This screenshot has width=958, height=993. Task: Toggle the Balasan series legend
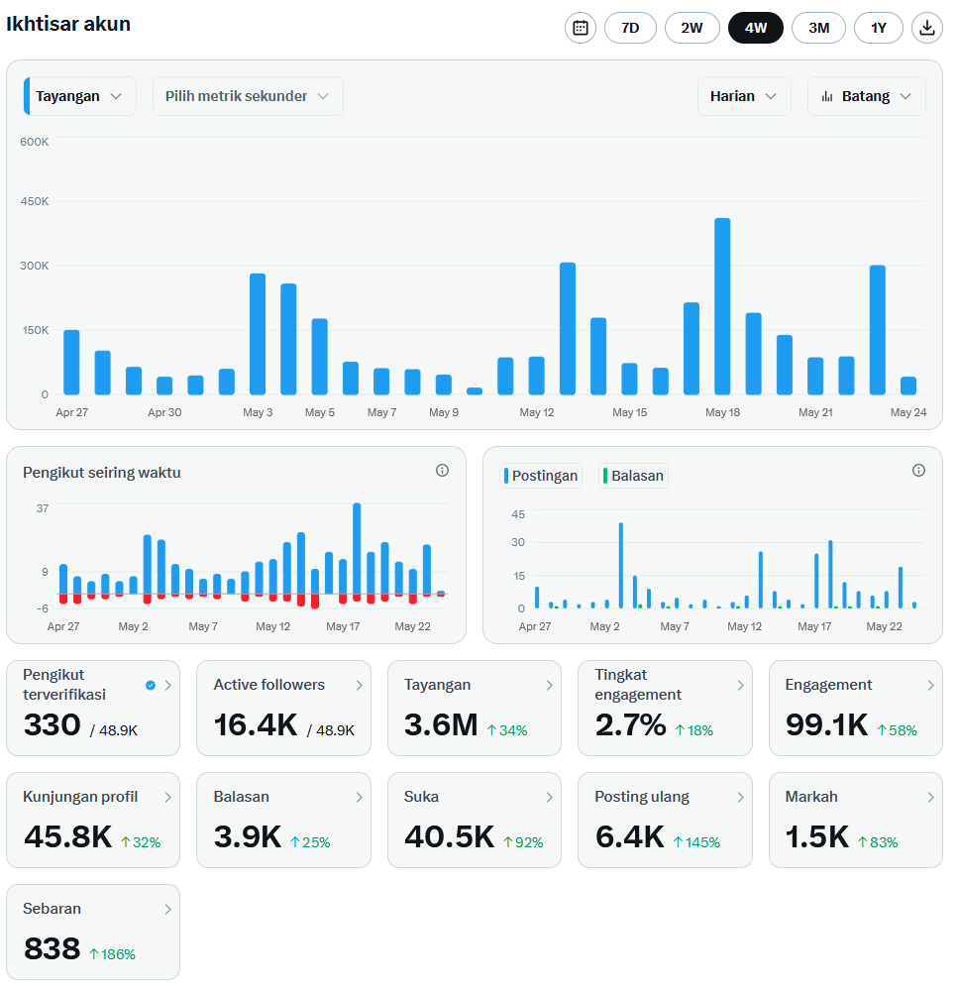click(x=633, y=476)
